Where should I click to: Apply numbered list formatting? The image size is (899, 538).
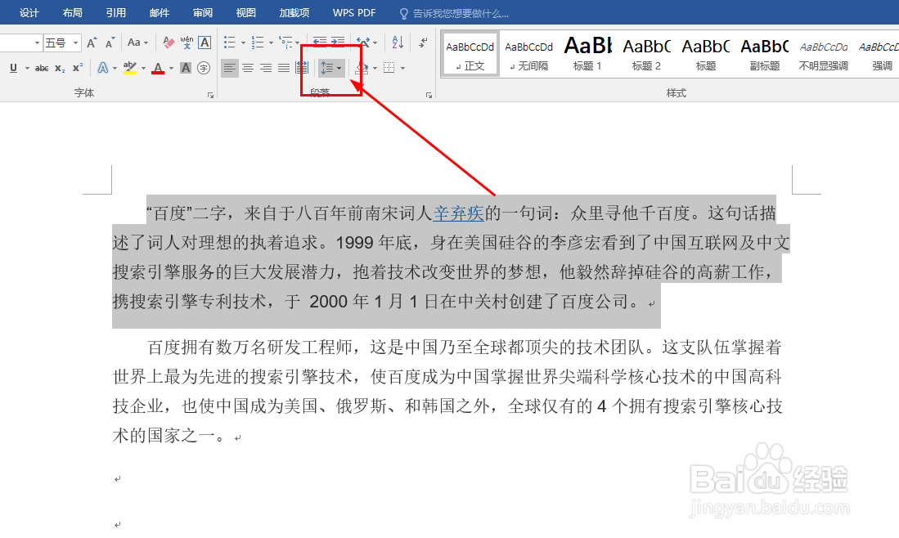(258, 43)
